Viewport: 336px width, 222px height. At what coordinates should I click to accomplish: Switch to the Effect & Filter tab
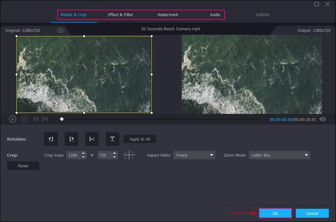pos(121,15)
